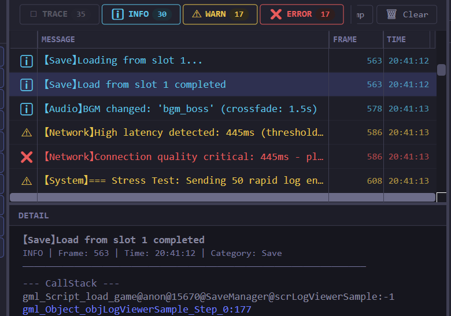Sort by the MESSAGE column header
Screen dimensions: 451x316
coord(58,39)
